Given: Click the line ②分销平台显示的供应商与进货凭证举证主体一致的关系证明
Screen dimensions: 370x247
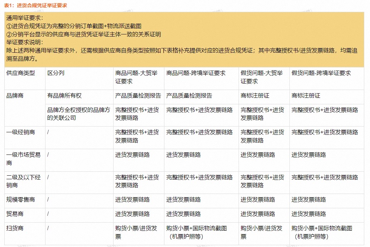Looking at the screenshot, I should (x=83, y=34).
